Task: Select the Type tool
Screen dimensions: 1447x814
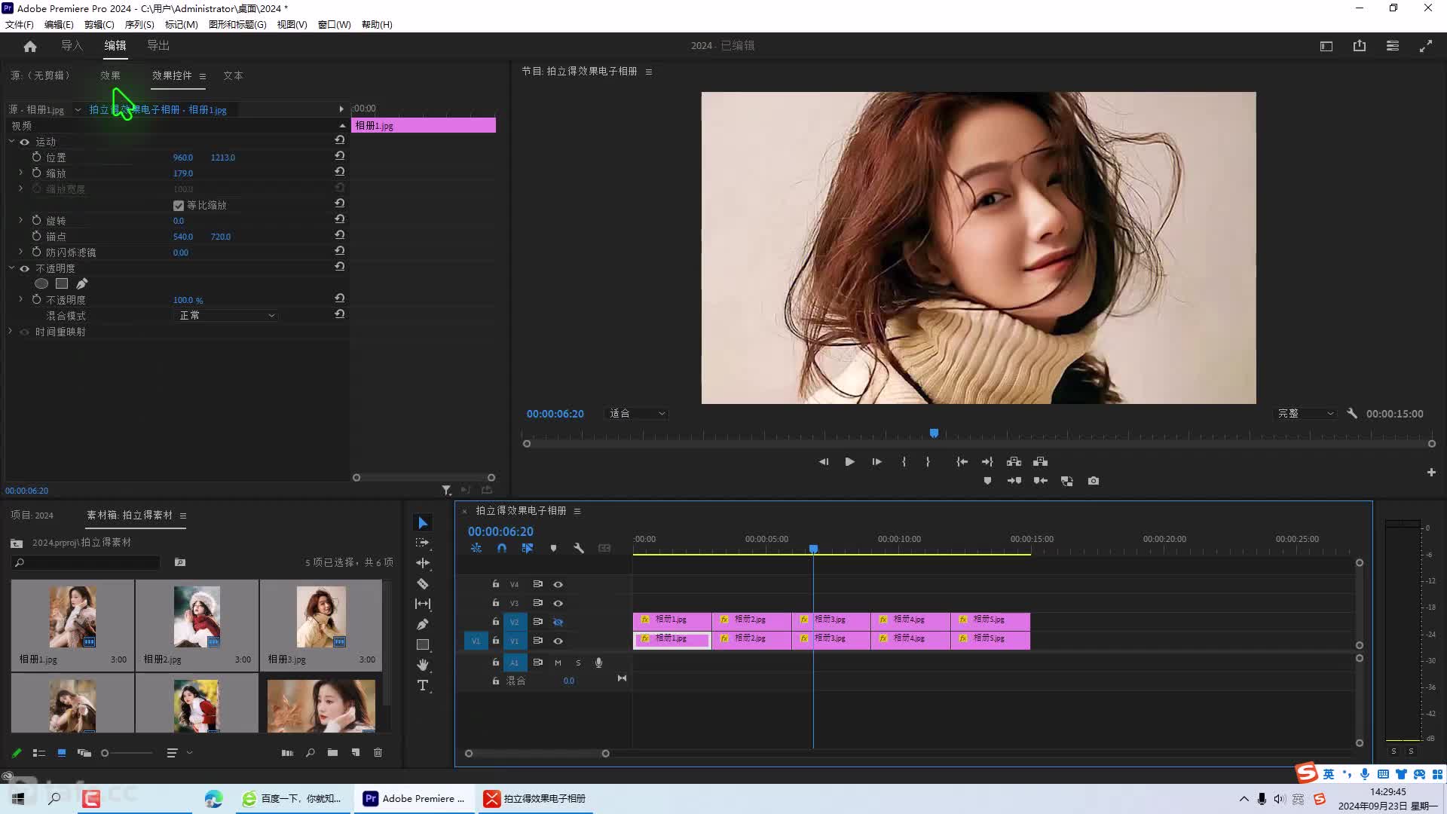Action: (423, 685)
